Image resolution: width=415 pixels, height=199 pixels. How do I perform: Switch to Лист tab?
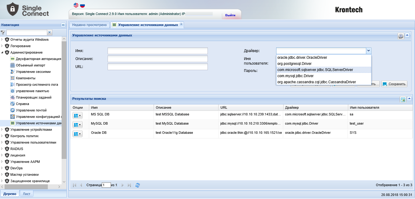(27, 194)
